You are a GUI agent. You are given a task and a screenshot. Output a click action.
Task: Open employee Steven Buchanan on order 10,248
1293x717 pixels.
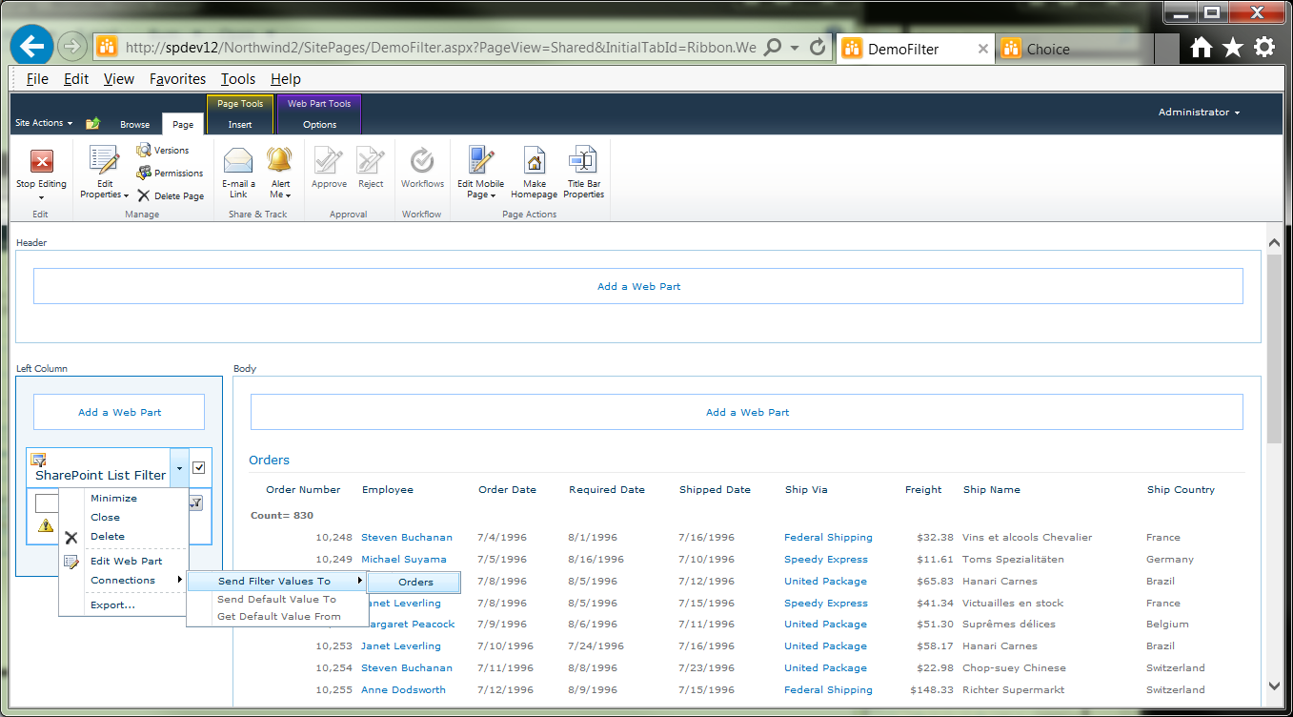[x=407, y=537]
